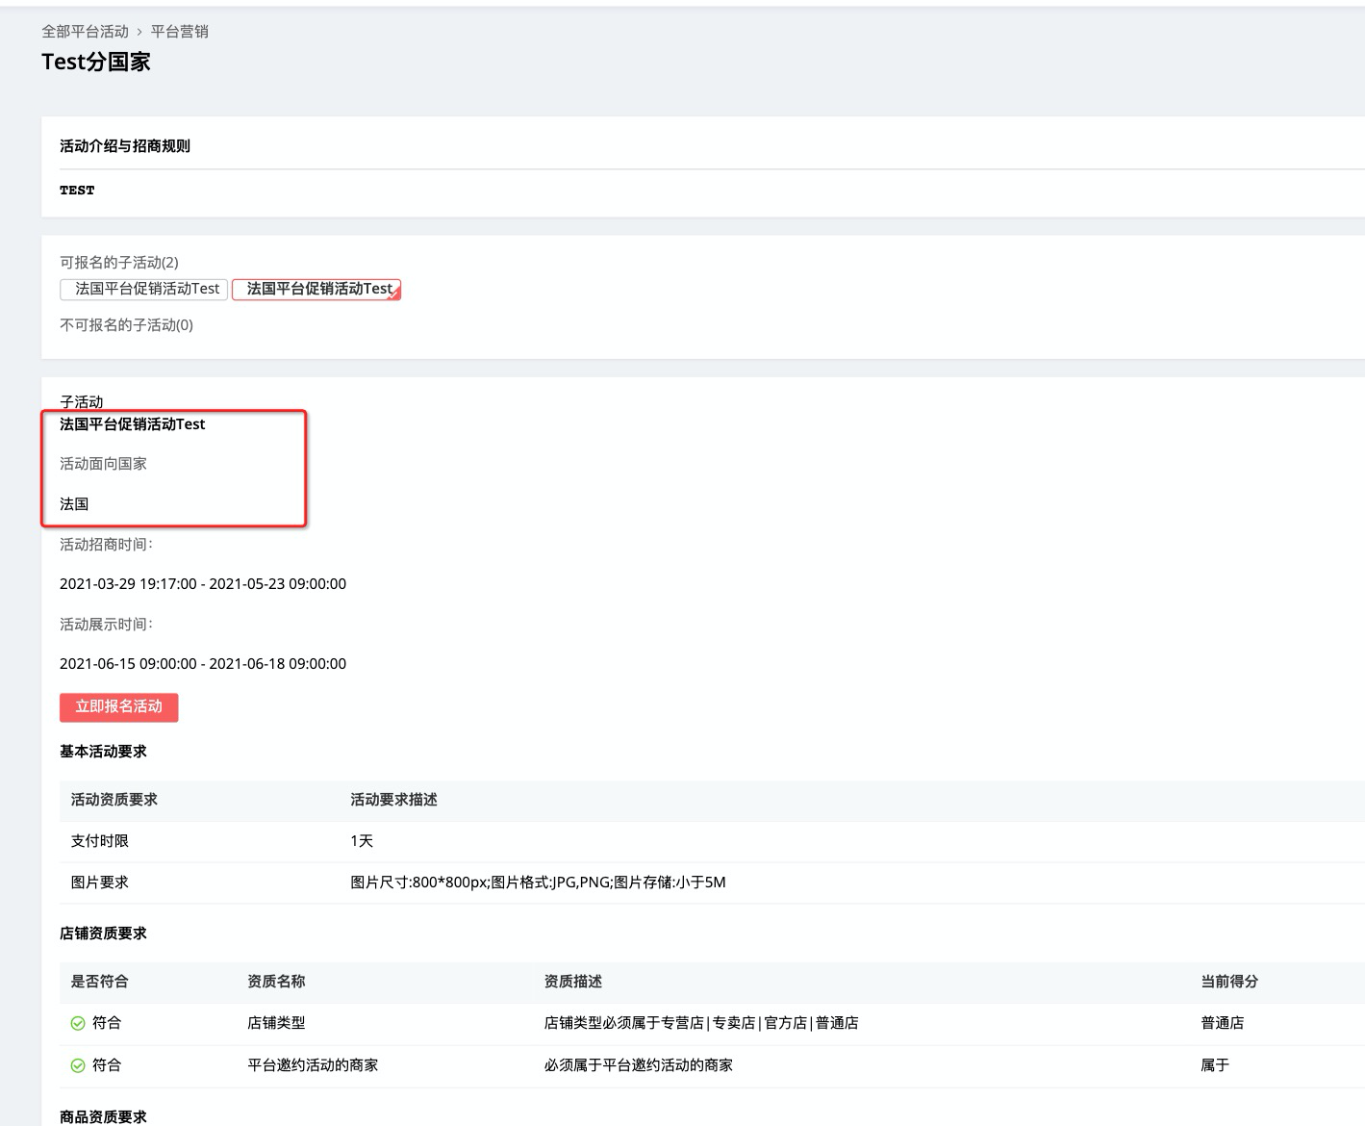Click the 活动要求描述 column header

pos(393,800)
